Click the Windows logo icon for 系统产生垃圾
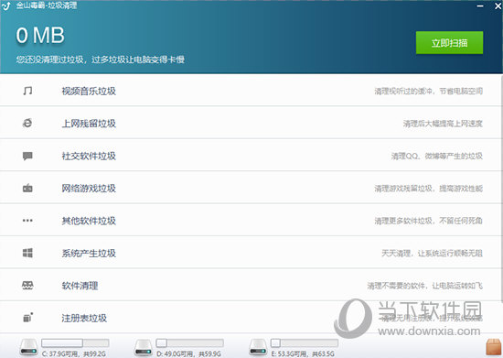Viewport: 503px width, 358px height. 27,253
